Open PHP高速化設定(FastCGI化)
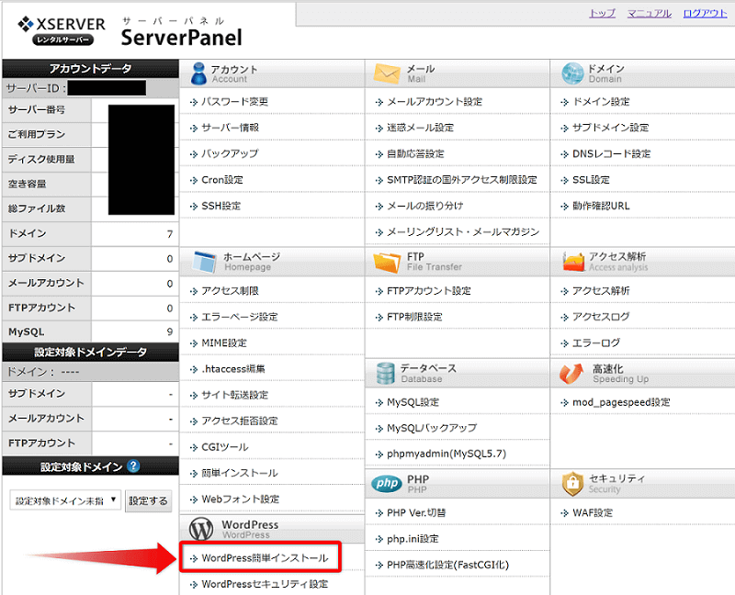735x595 pixels. click(x=447, y=565)
